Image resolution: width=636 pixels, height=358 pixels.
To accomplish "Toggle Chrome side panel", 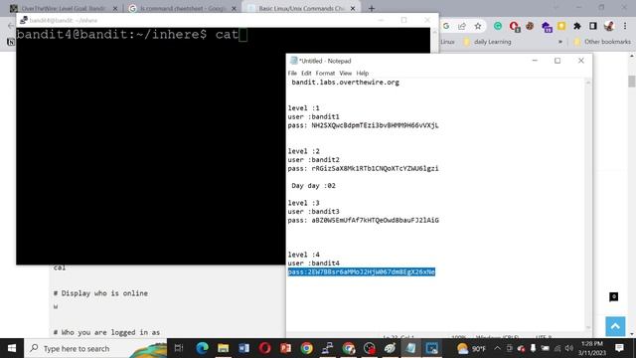I will point(593,26).
